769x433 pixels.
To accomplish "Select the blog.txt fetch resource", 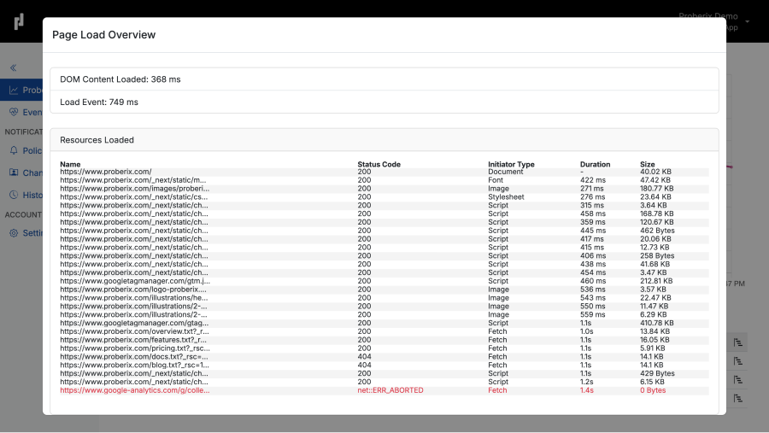I will point(134,365).
